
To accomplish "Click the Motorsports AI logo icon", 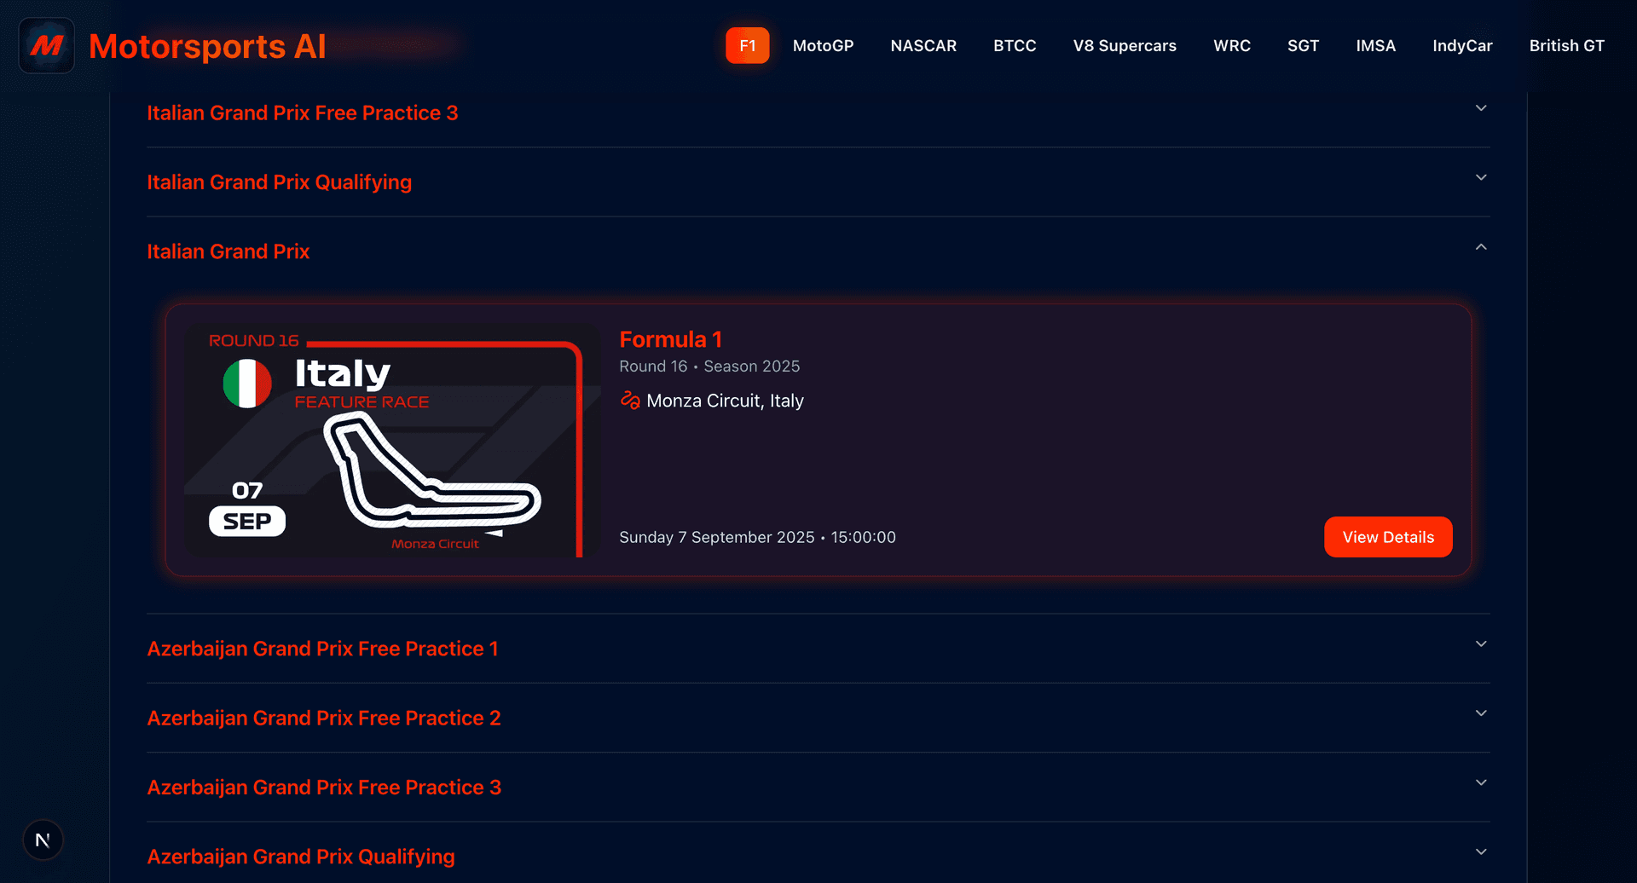I will point(47,46).
